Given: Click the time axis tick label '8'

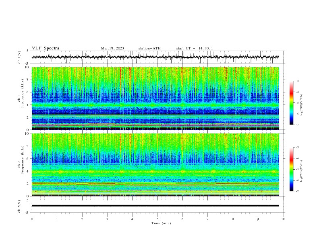Looking at the screenshot, I should point(233,219).
